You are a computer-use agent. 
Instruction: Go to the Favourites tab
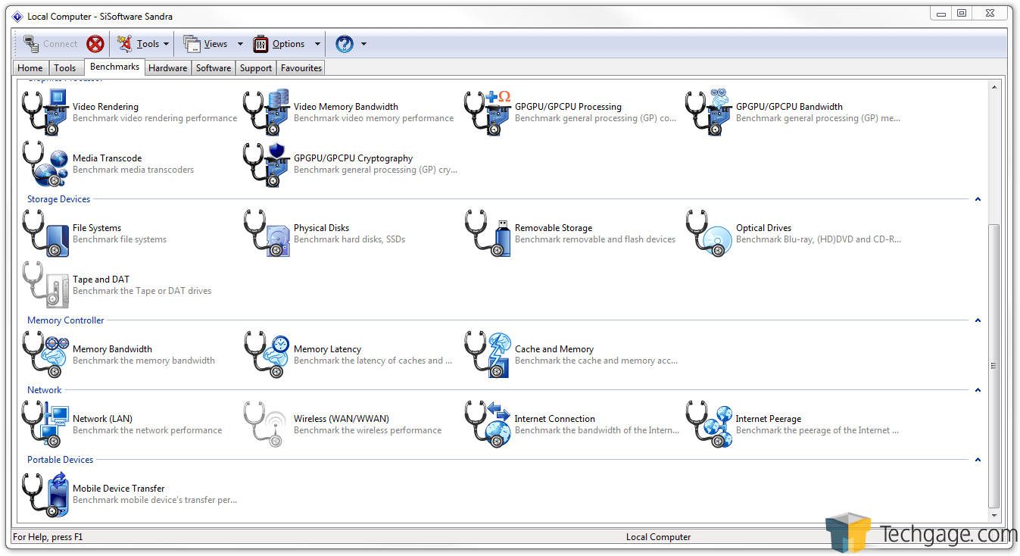pos(301,68)
